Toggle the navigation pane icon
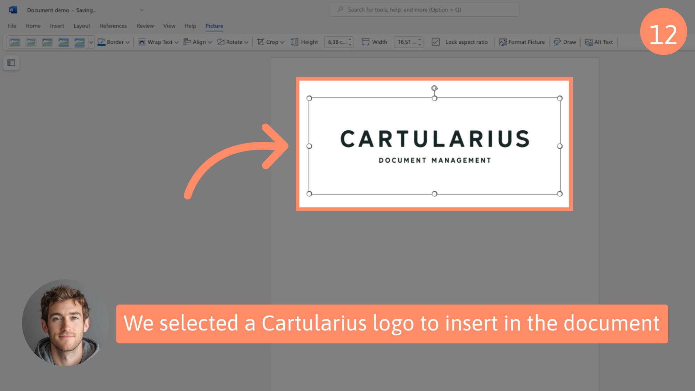 point(11,63)
